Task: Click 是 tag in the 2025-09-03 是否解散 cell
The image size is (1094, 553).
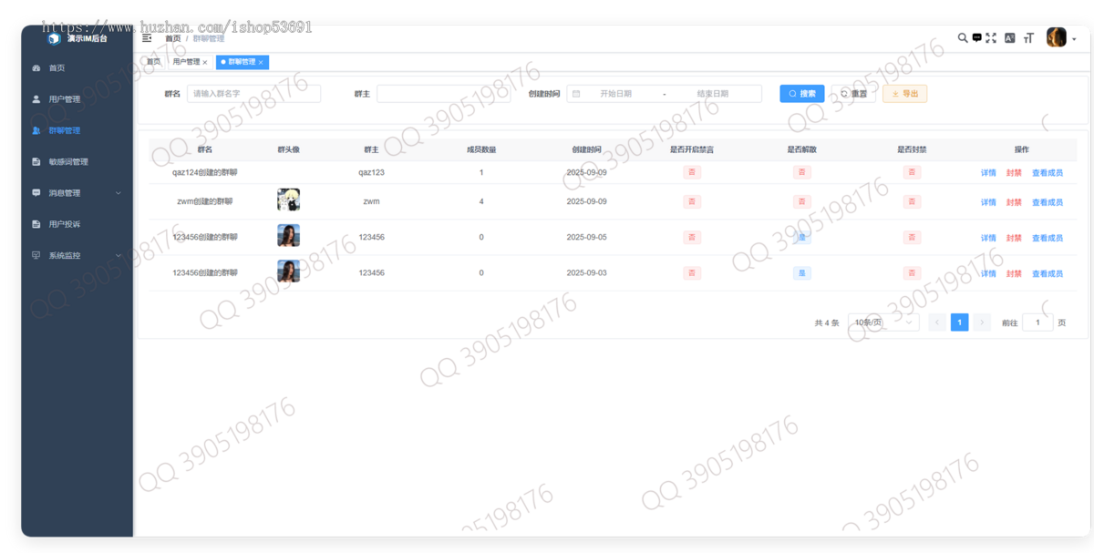Action: [802, 273]
